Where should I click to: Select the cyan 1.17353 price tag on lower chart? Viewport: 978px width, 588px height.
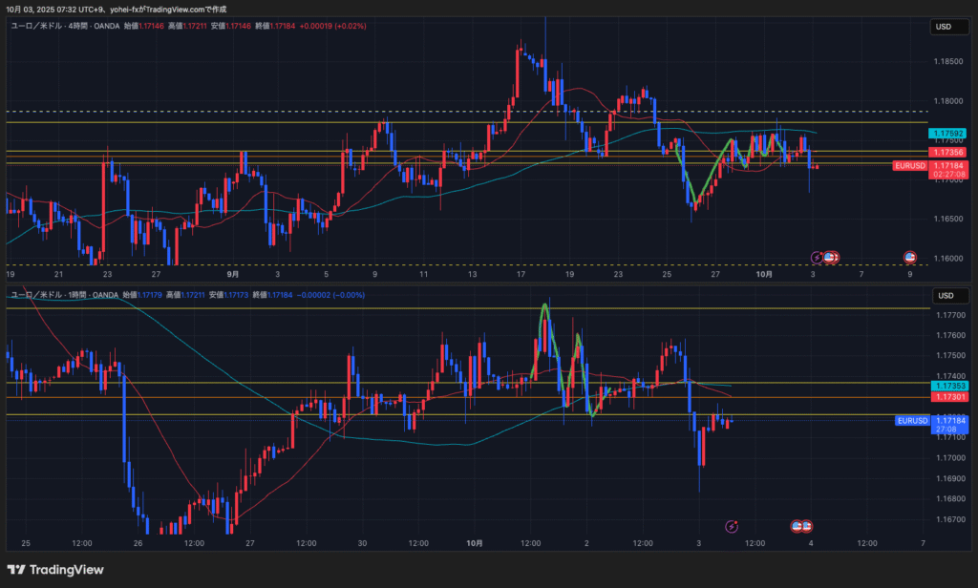click(948, 385)
